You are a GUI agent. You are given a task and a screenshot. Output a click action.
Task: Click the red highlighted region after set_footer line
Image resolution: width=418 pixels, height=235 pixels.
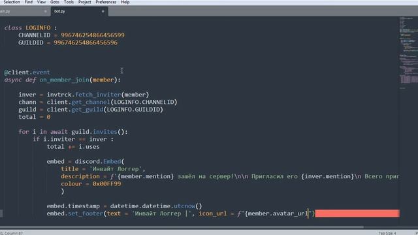357,213
